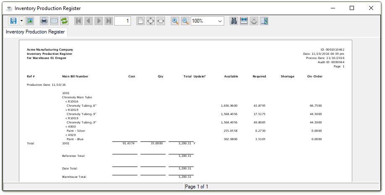Refresh the report with green arrows

pyautogui.click(x=64, y=21)
